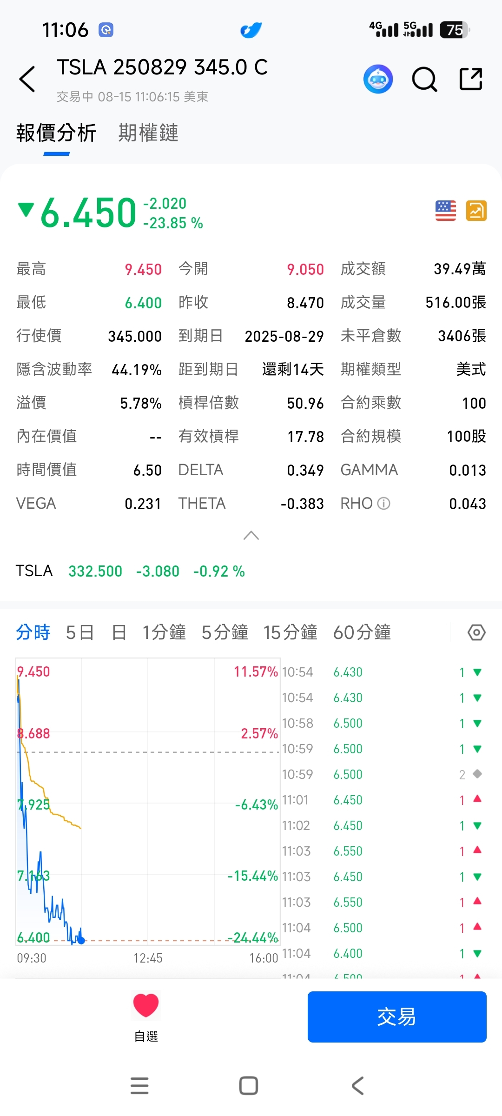Select 1分鐘 chart period
The image size is (502, 1116).
pyautogui.click(x=164, y=632)
